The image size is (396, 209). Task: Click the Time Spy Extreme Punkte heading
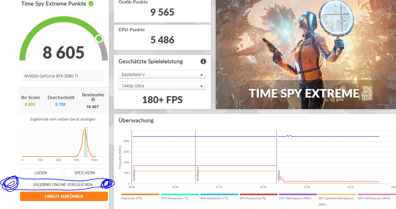[x=54, y=4]
